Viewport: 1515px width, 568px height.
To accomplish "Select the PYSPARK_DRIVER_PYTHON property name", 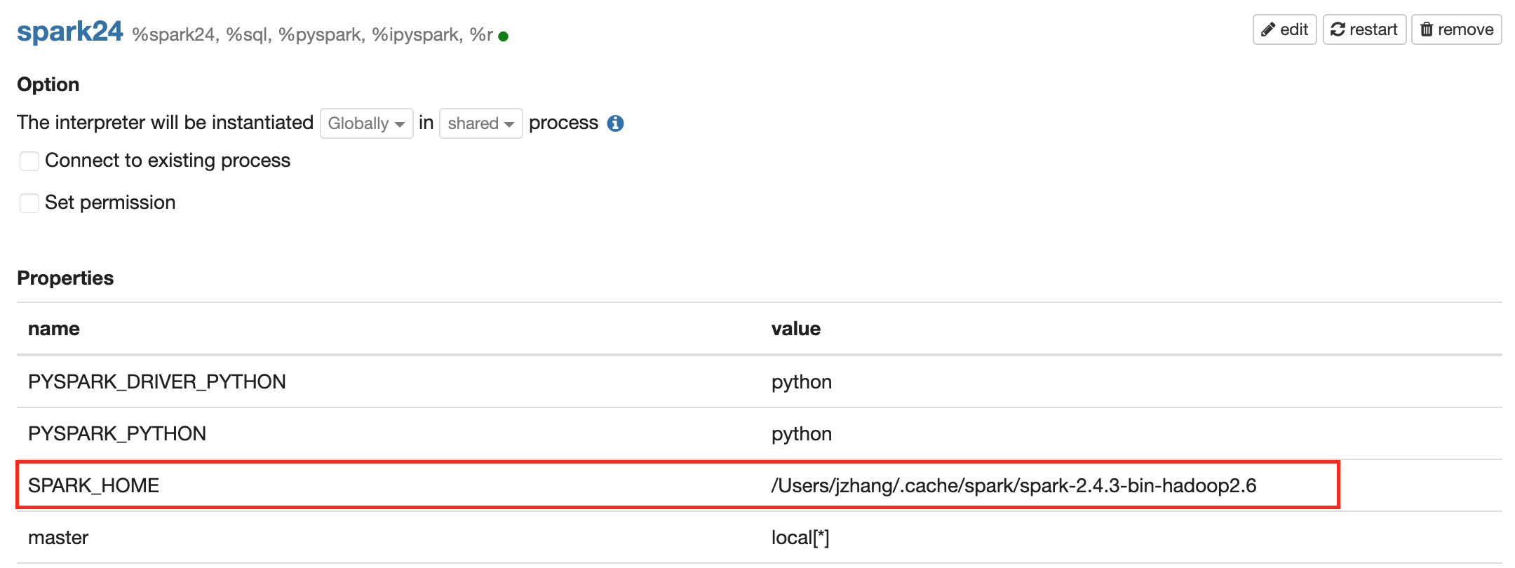I will 157,382.
